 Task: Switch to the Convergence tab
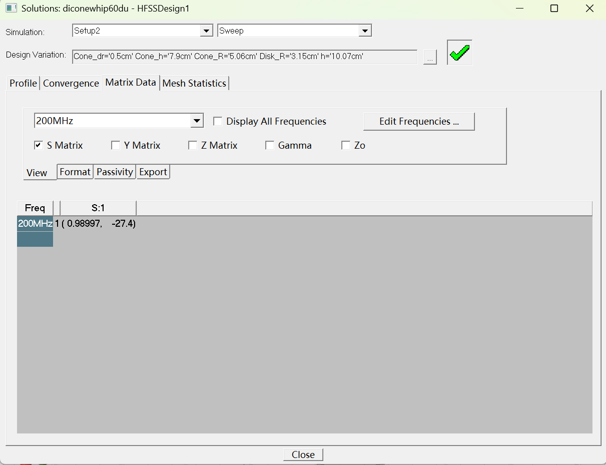click(x=71, y=83)
